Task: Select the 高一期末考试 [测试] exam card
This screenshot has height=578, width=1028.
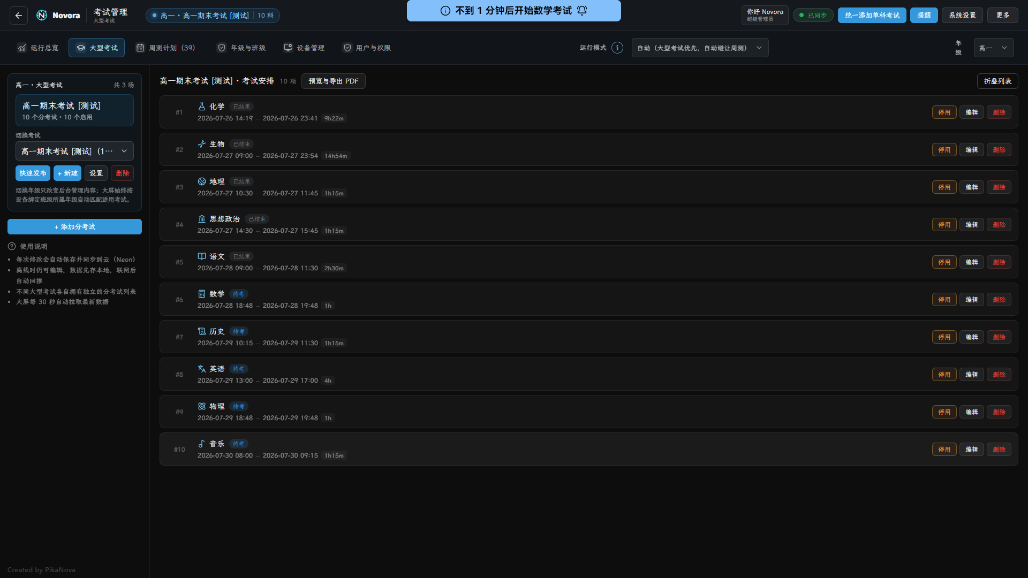Action: tap(74, 110)
